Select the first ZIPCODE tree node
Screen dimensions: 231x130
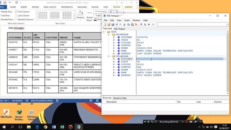point(126,43)
